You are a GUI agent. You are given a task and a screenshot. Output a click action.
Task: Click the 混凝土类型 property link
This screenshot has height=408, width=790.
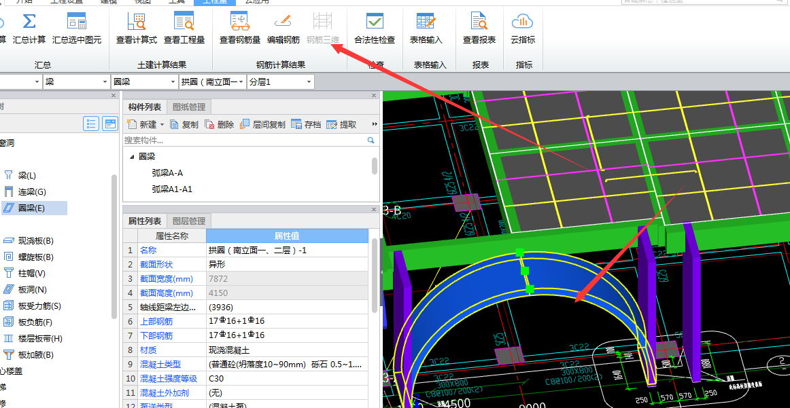160,365
